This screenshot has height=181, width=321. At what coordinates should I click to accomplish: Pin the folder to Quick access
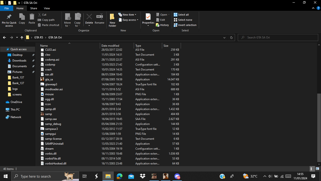(9, 20)
